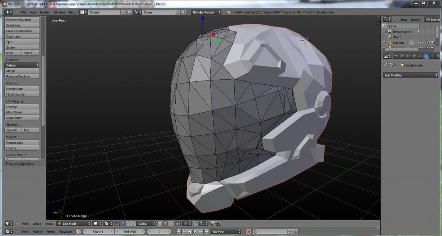
Task: Open the Global orientation dropdown
Action: [x=146, y=224]
